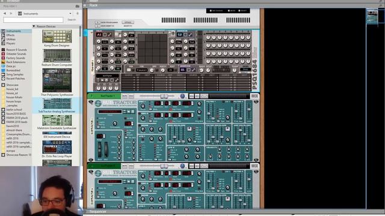Click Init Patch display on PSQ-1684

click(x=107, y=76)
